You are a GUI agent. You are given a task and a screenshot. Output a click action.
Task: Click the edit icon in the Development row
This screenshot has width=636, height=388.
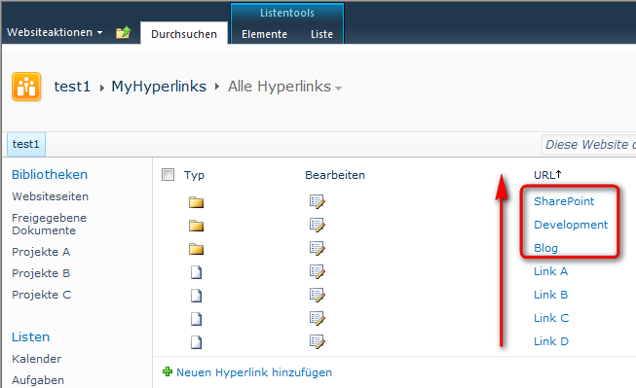(318, 225)
